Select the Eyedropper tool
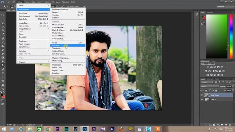 3,34
